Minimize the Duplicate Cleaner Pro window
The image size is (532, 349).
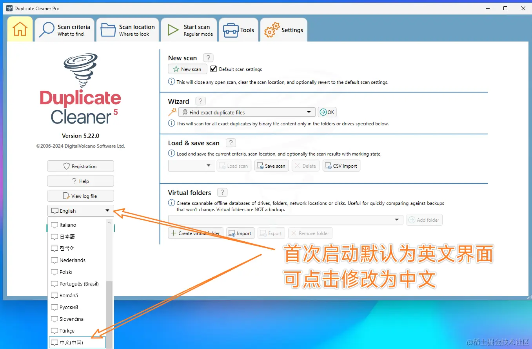[x=488, y=8]
